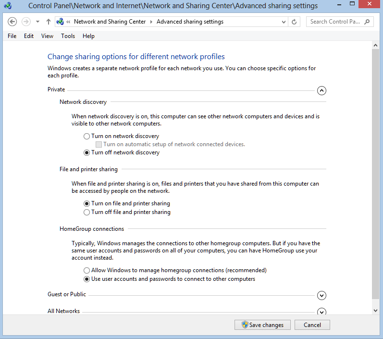Image resolution: width=383 pixels, height=339 pixels.
Task: Go up one folder level
Action: [x=49, y=22]
